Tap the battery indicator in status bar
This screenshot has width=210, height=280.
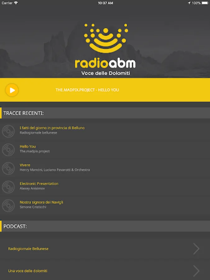(x=205, y=3)
